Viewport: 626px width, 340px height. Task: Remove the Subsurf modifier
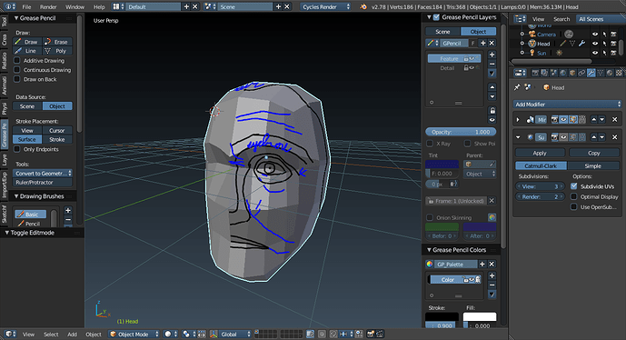click(615, 137)
